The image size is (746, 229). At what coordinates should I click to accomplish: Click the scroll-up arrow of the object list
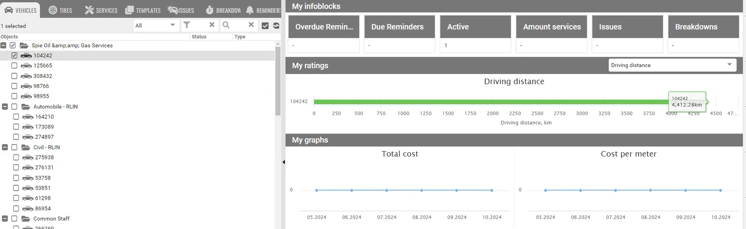coord(278,44)
